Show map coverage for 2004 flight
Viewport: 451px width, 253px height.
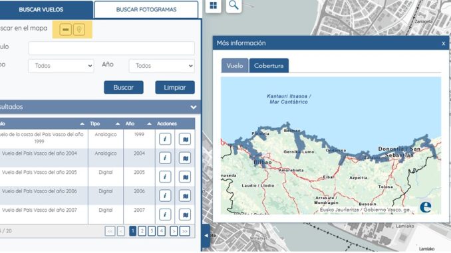[185, 158]
